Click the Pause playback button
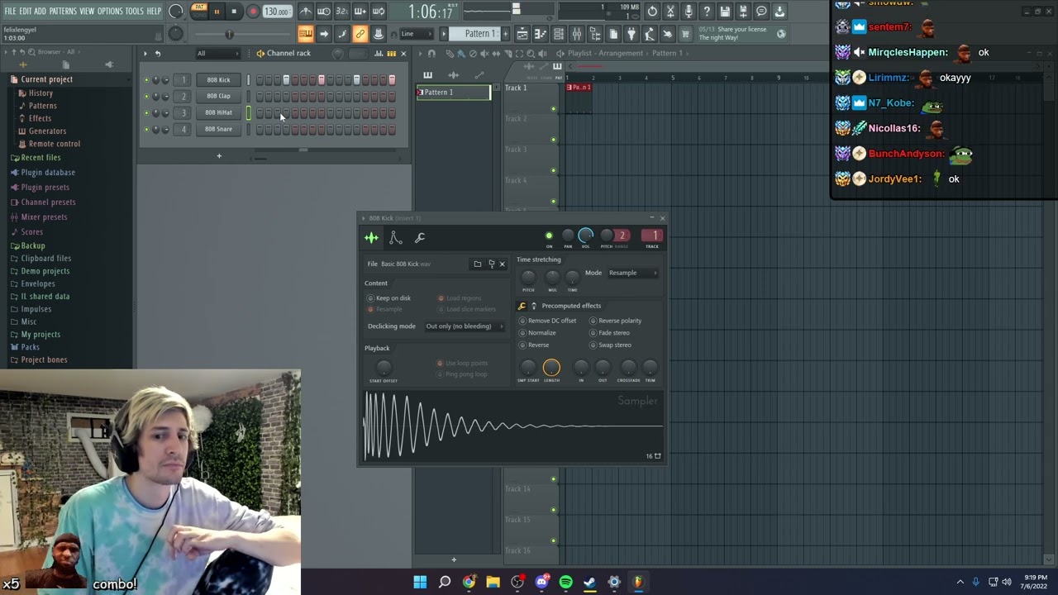Image resolution: width=1058 pixels, height=595 pixels. coord(217,12)
